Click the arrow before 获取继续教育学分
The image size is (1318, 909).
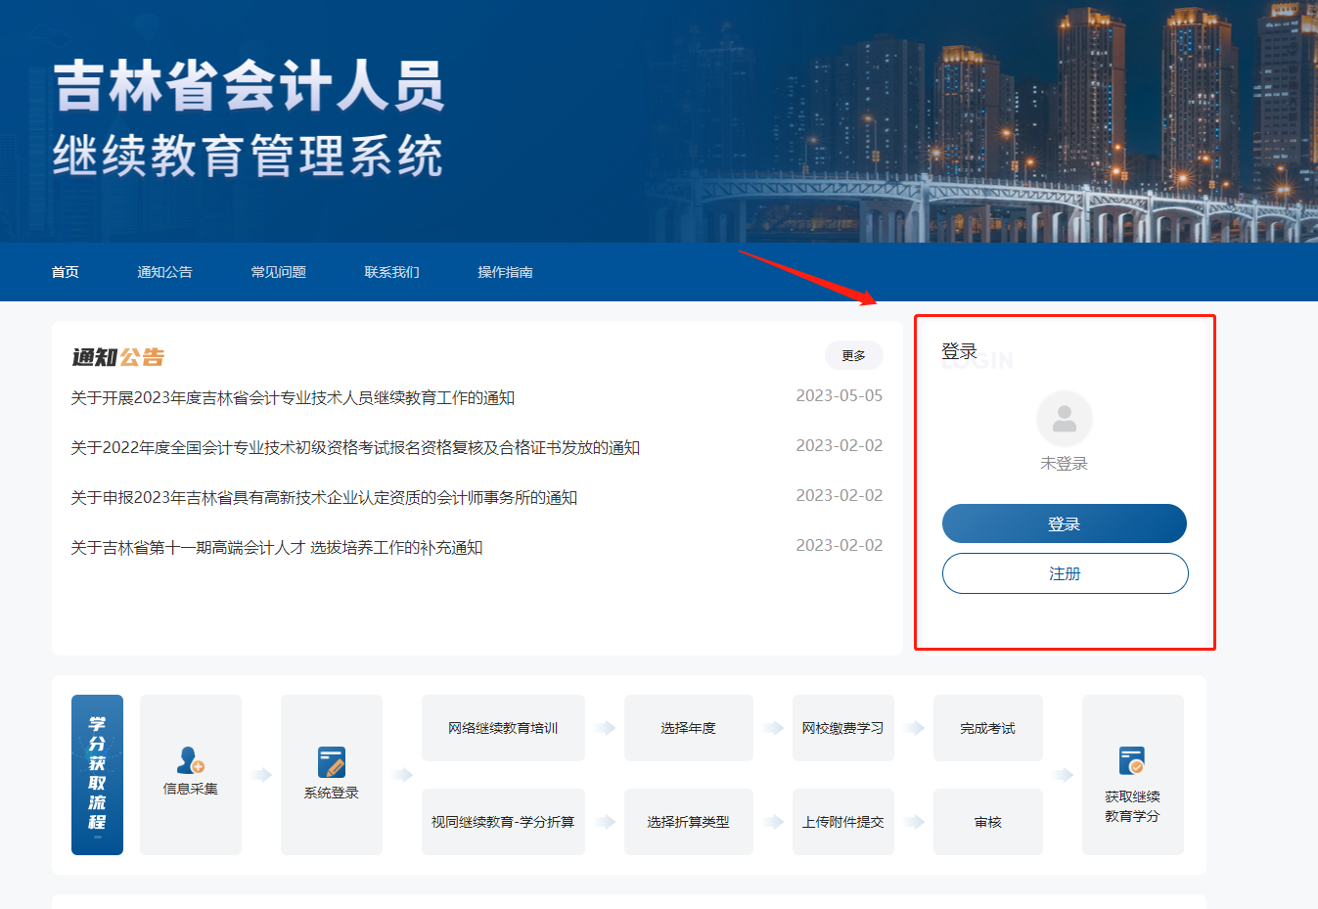(x=1064, y=775)
